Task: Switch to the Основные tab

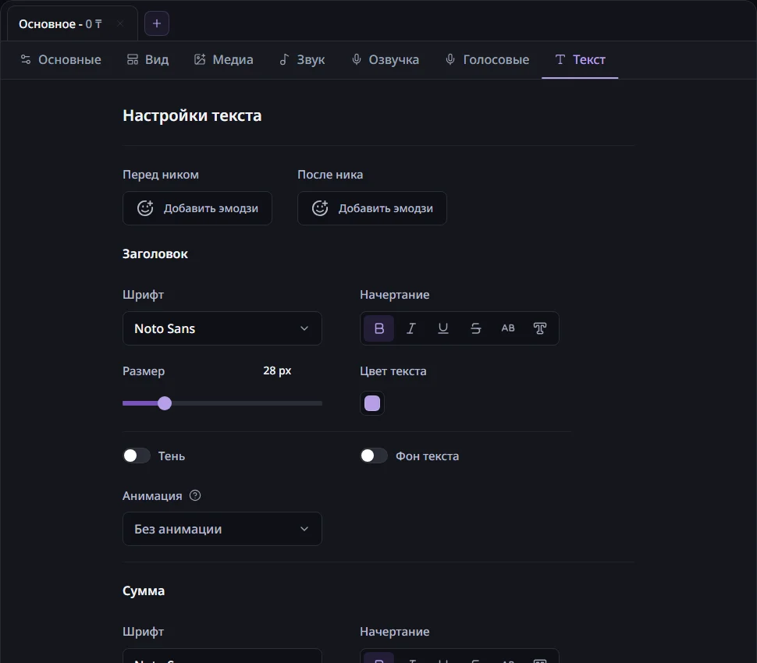Action: click(61, 60)
